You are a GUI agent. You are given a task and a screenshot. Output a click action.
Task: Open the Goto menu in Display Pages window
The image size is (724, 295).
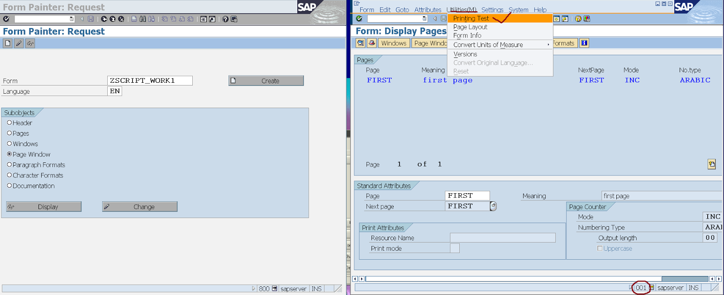click(x=402, y=10)
